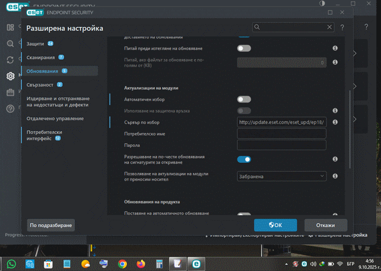The width and height of the screenshot is (381, 271).
Task: Launch Firefox from the taskbar
Action: click(141, 264)
